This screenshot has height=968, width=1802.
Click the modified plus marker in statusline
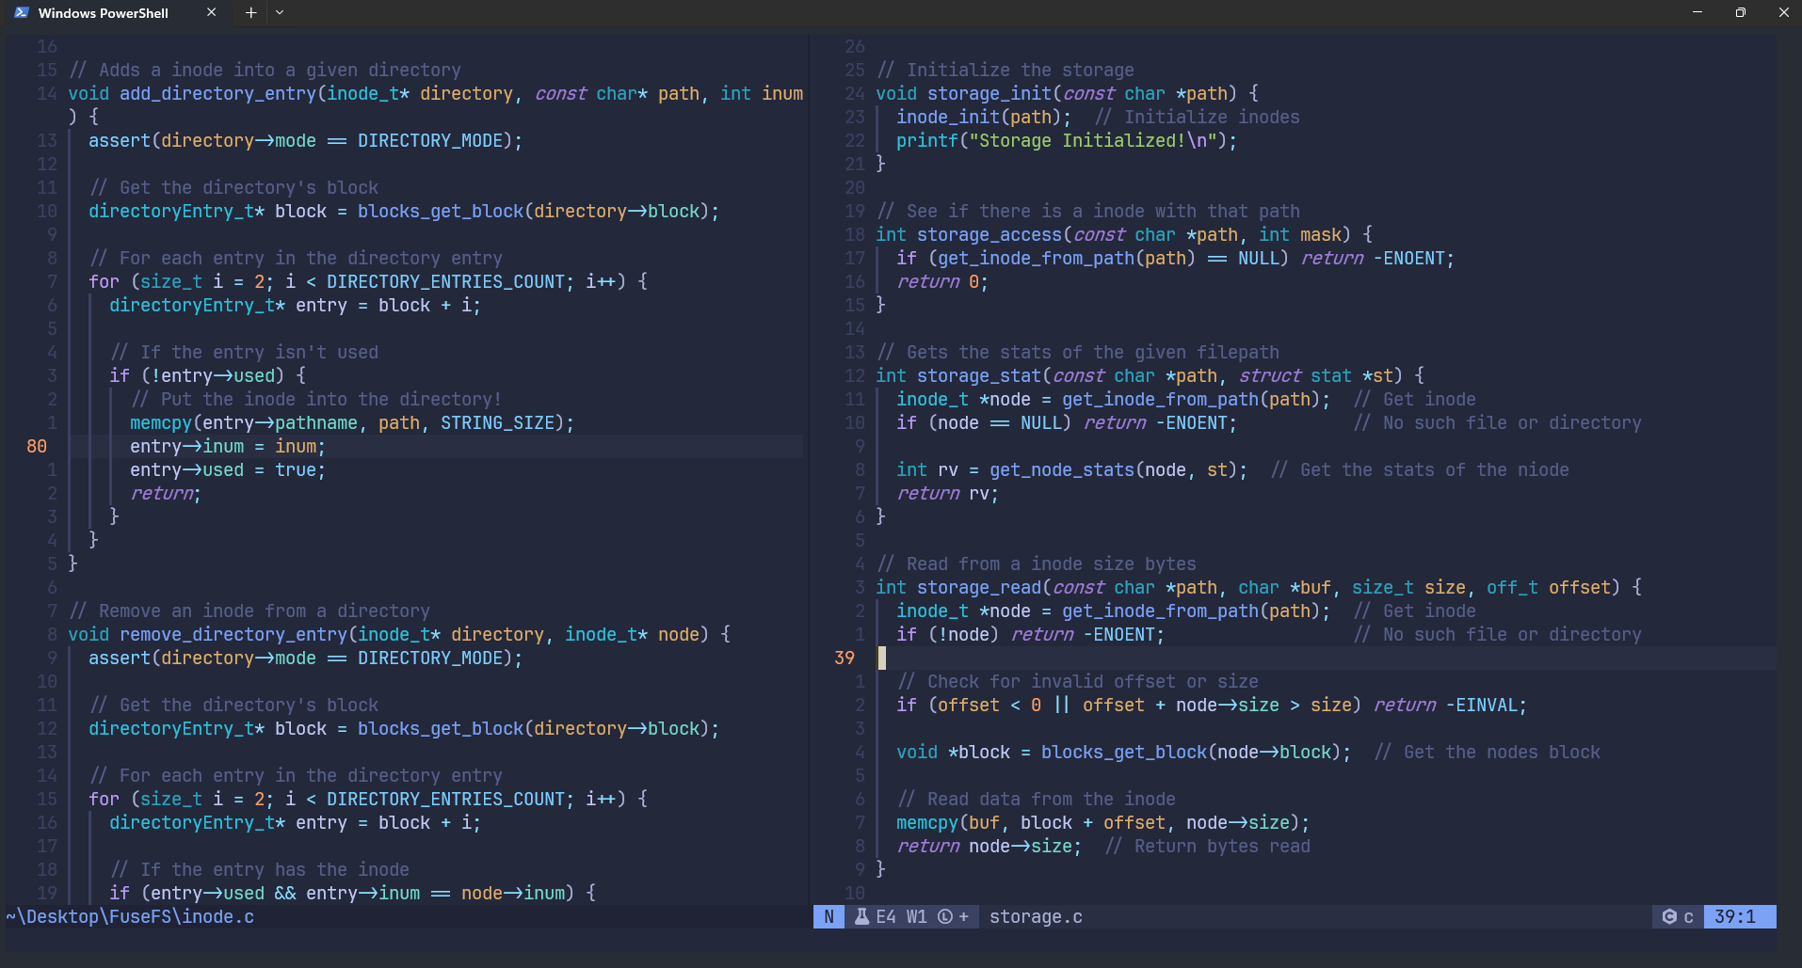pos(963,916)
